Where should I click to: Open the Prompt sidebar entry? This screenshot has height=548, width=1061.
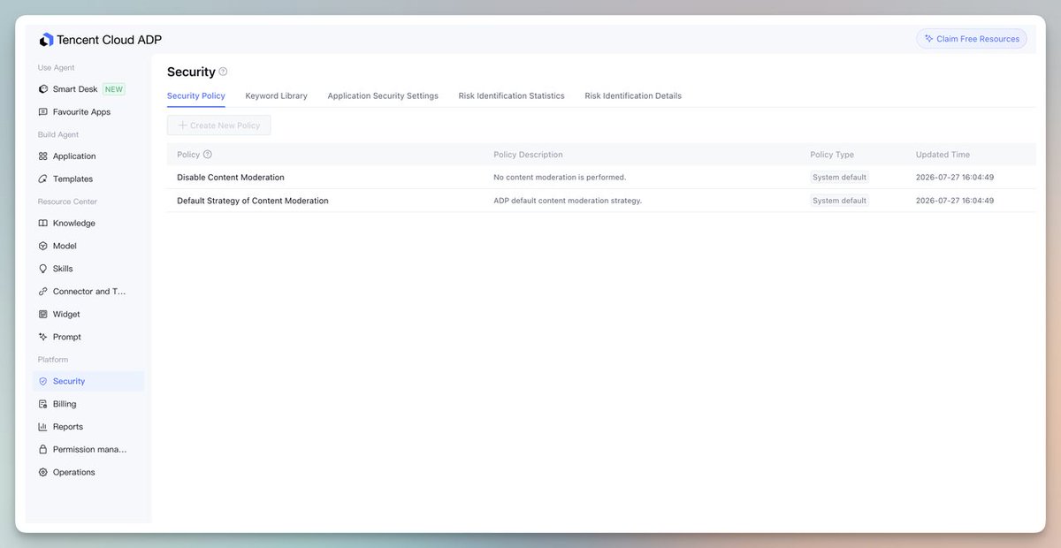88,337
